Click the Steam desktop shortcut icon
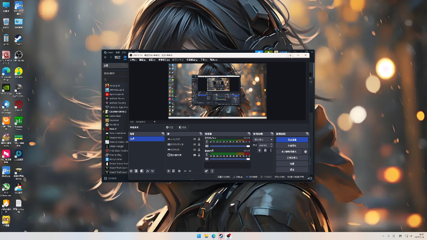 (x=19, y=39)
